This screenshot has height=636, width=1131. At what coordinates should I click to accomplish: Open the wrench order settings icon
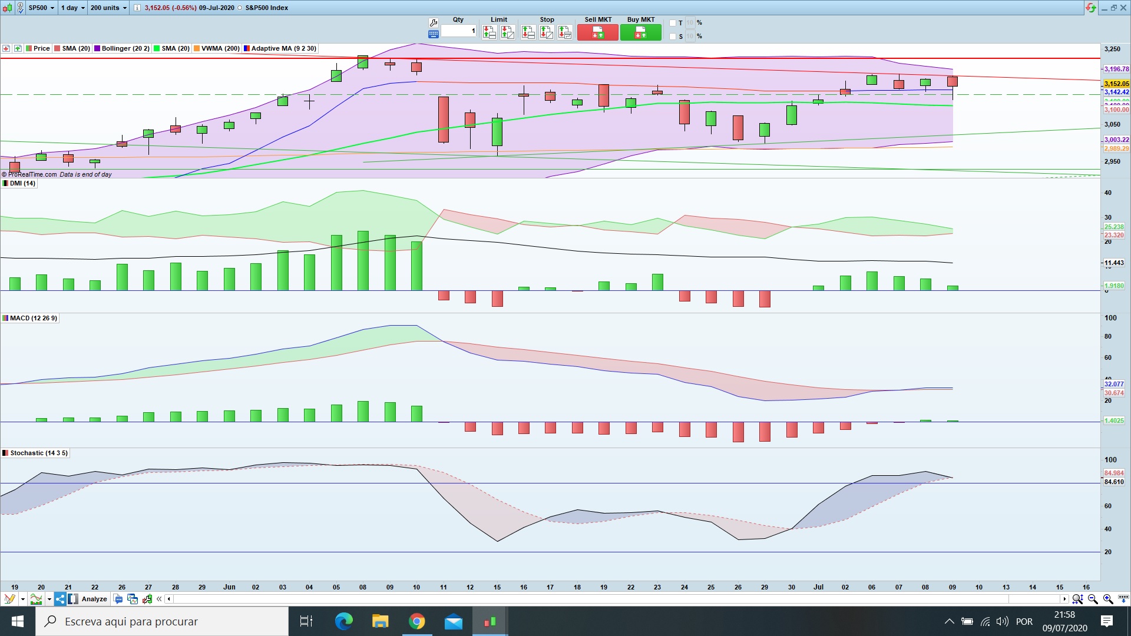click(x=434, y=23)
